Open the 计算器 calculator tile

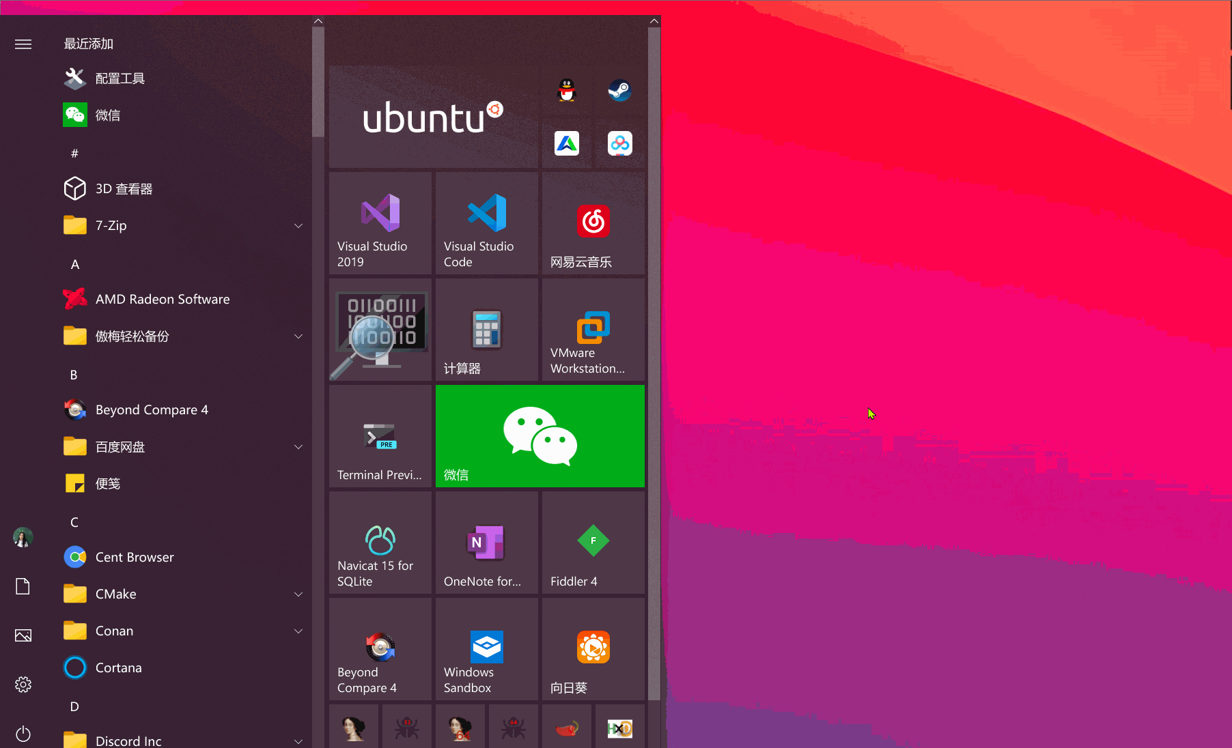pyautogui.click(x=487, y=330)
